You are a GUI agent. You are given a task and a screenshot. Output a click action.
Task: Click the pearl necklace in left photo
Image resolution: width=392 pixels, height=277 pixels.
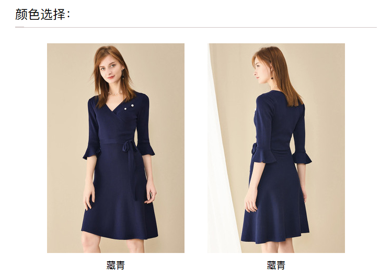pyautogui.click(x=116, y=93)
